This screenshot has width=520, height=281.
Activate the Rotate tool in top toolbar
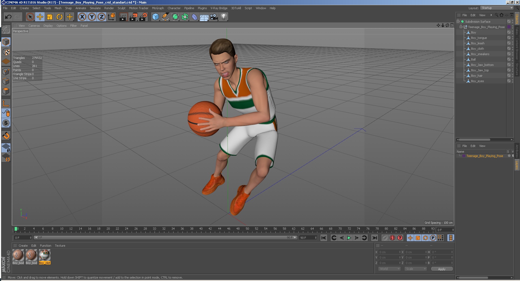(x=59, y=17)
